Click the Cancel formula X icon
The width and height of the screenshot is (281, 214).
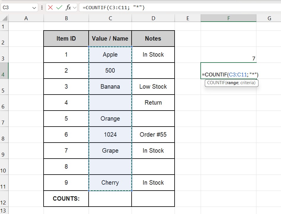tap(50, 7)
